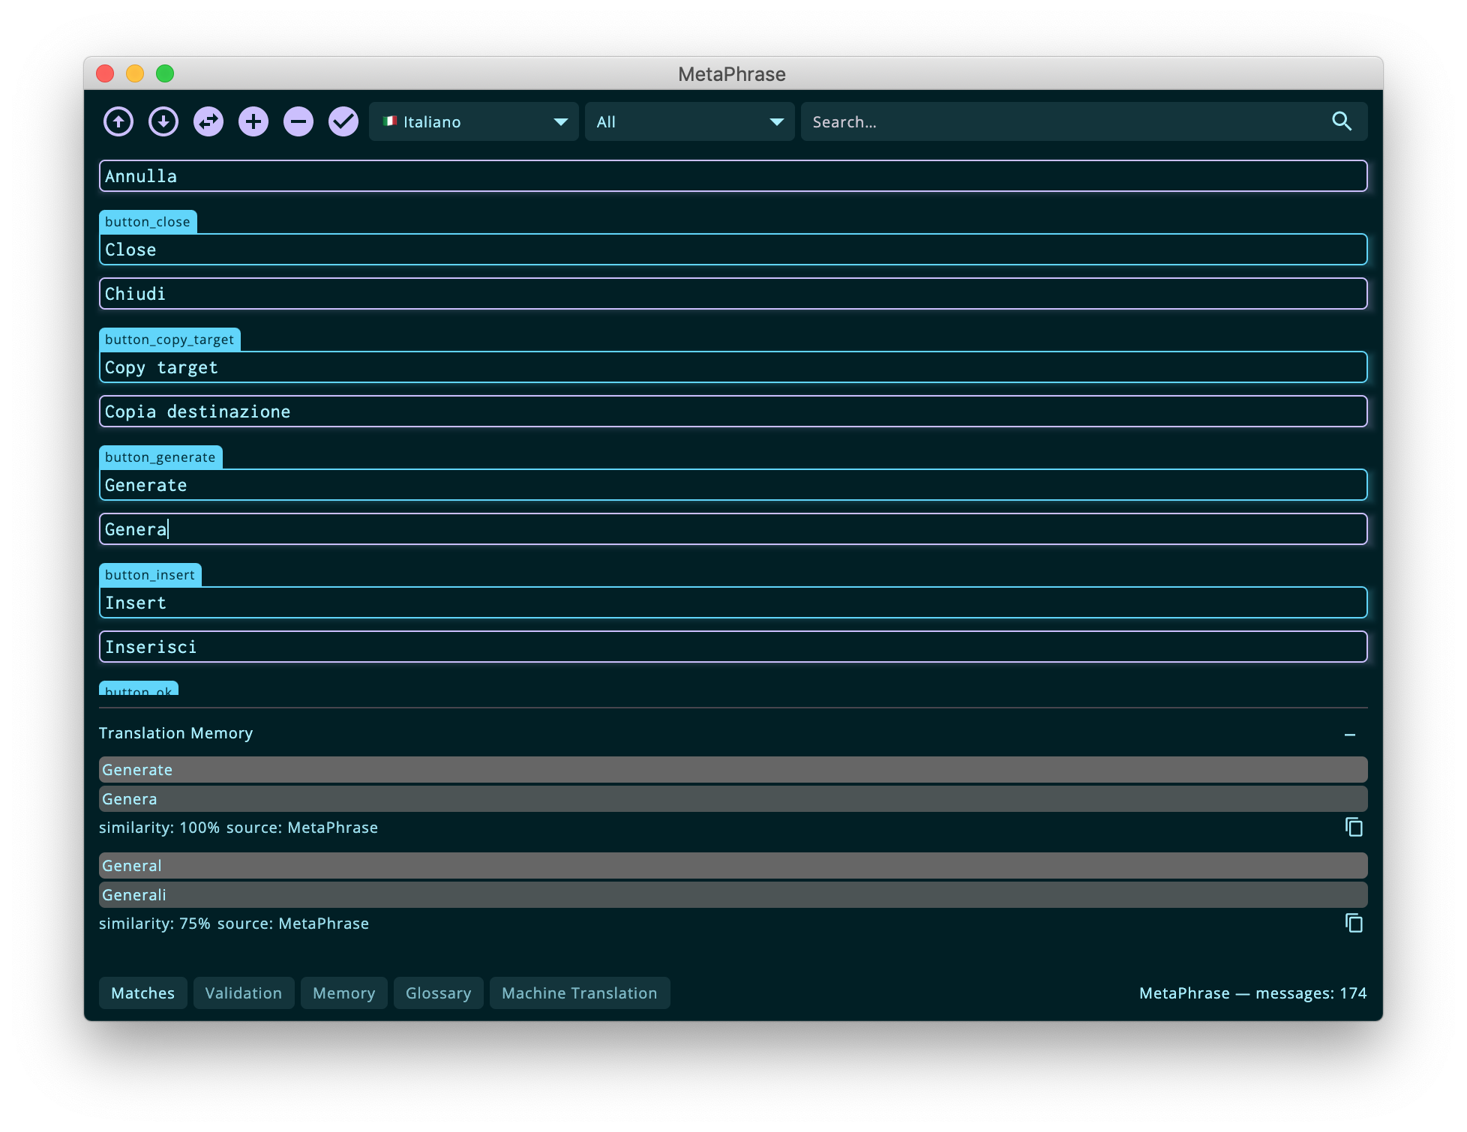Click the 'Copy target' source field

click(733, 367)
